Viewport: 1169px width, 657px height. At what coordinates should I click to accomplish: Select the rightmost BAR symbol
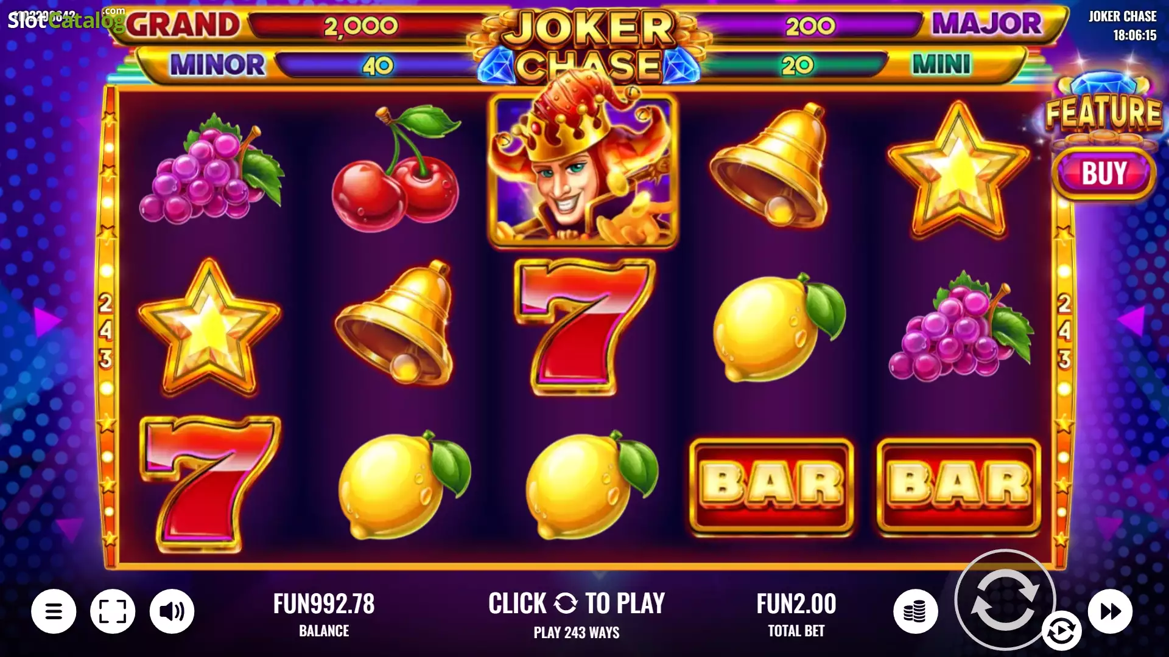click(958, 485)
